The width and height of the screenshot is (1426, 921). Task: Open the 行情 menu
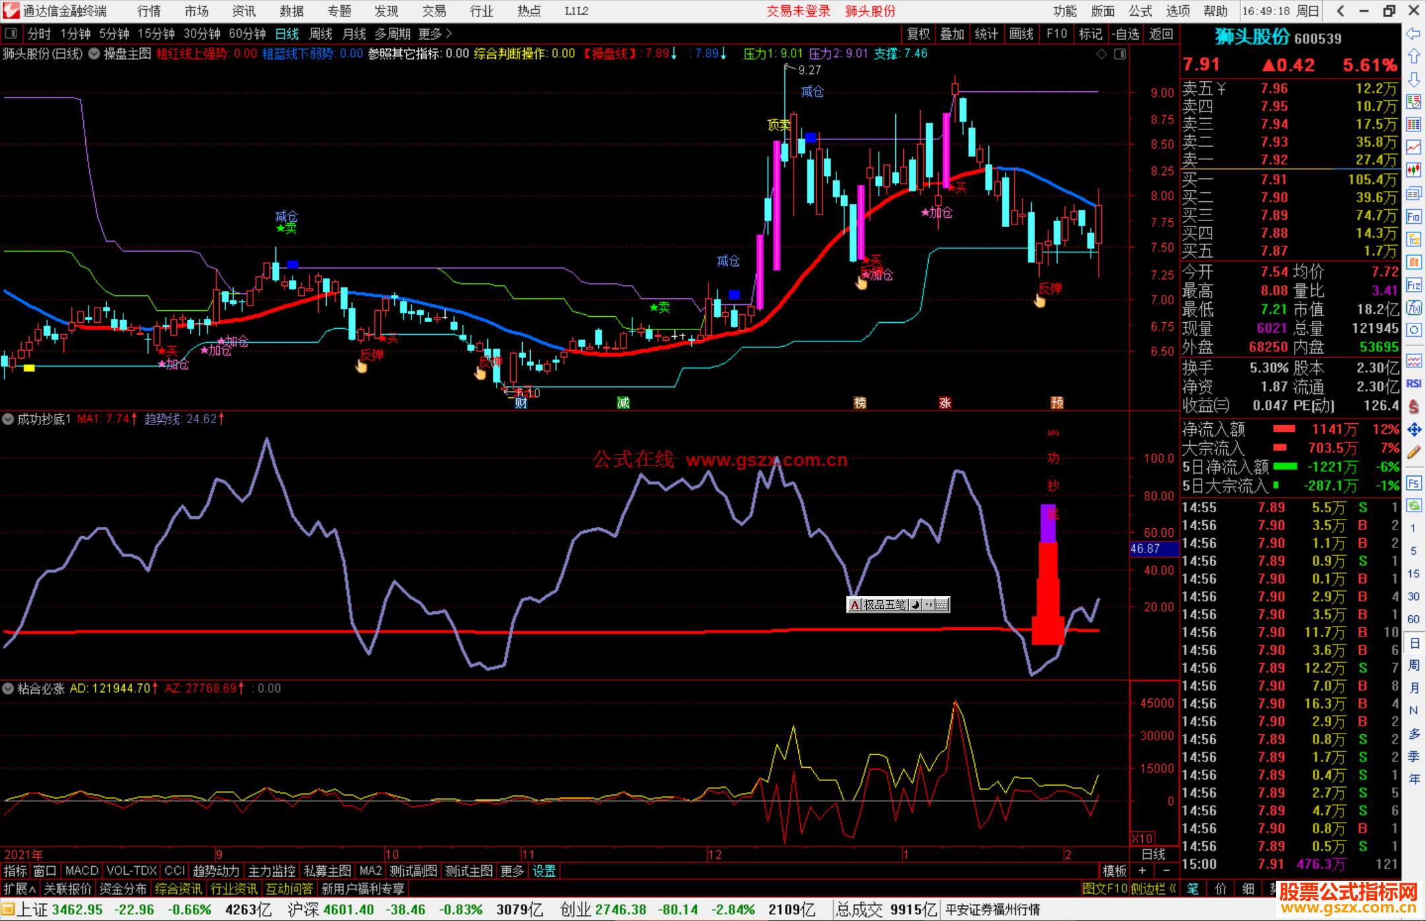click(x=149, y=11)
